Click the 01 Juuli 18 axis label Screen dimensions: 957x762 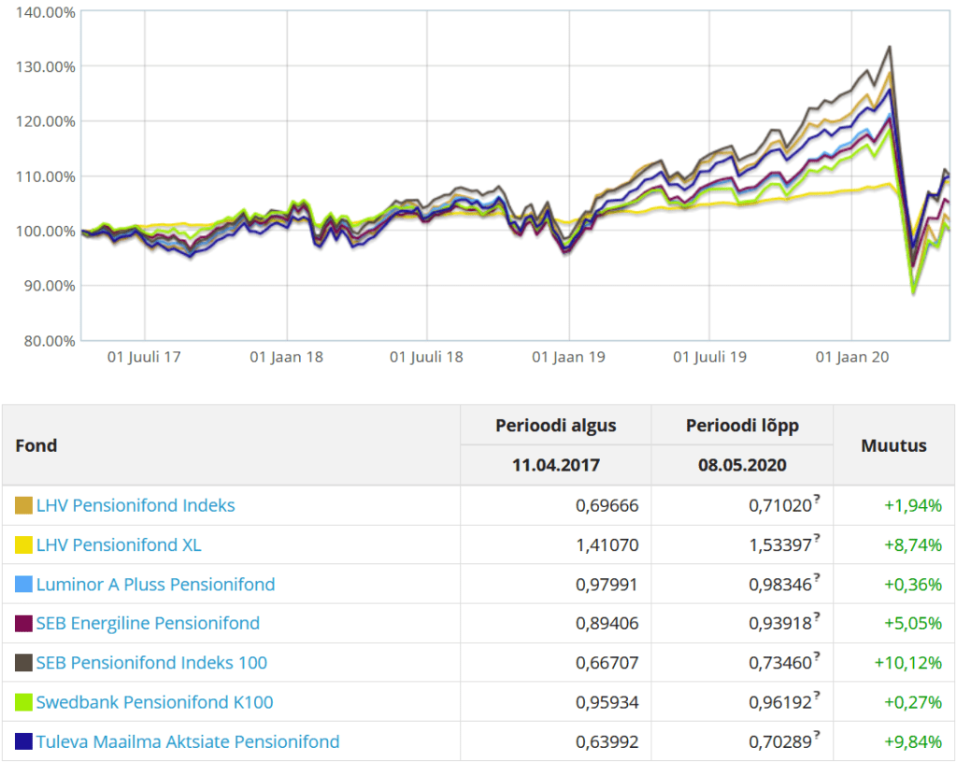[x=426, y=358]
